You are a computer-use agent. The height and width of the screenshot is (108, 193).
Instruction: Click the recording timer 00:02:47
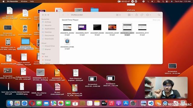125,1
